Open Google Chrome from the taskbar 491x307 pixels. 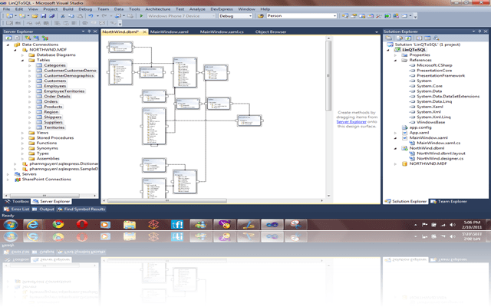57,225
